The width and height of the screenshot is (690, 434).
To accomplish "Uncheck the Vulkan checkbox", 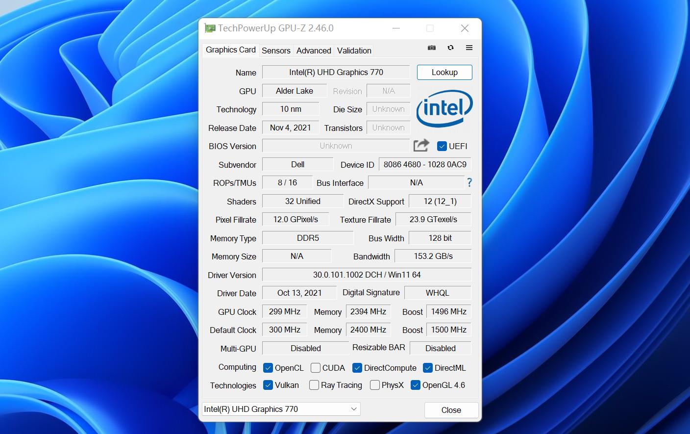I will (268, 385).
